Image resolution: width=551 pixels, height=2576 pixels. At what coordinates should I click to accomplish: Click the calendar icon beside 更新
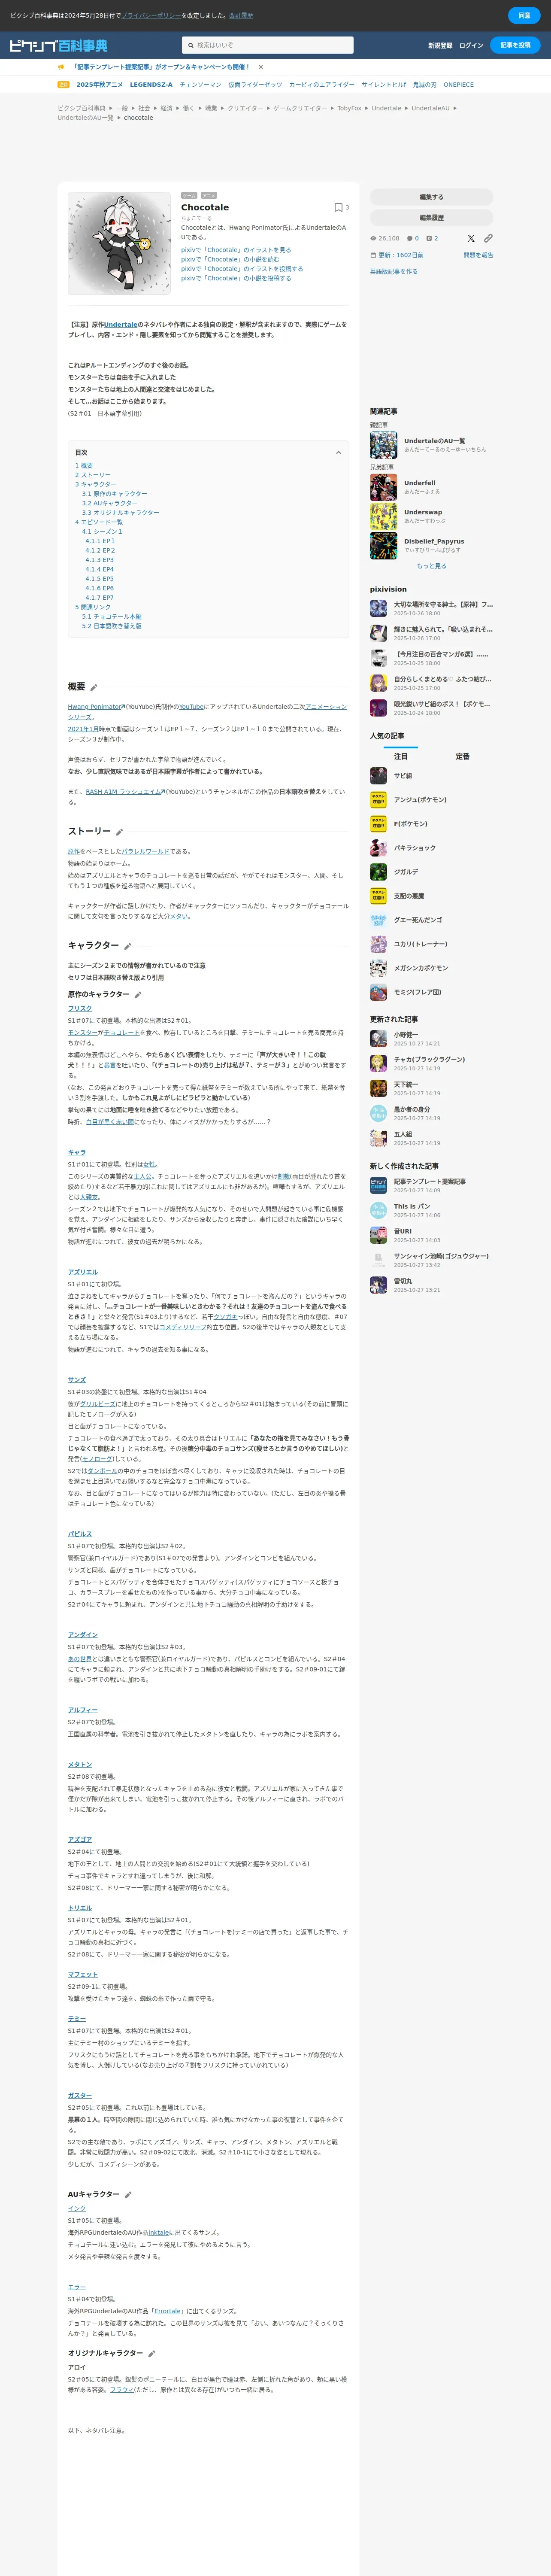[373, 255]
